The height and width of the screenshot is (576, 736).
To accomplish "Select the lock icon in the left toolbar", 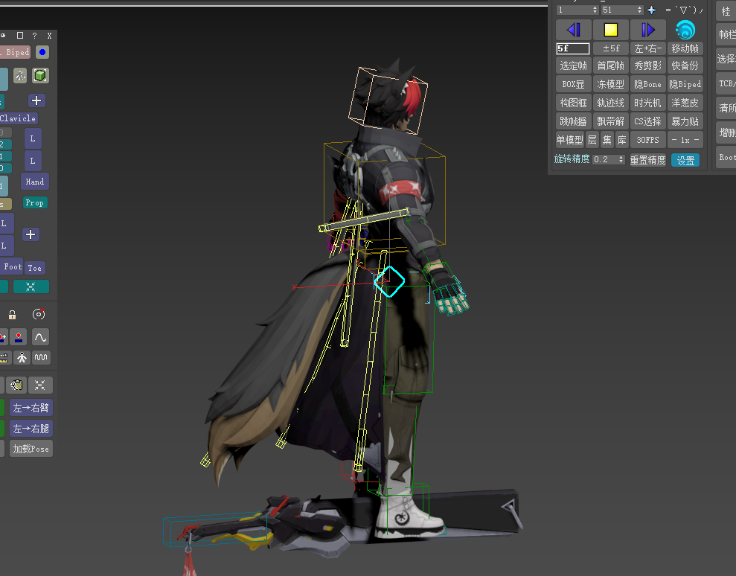I will (x=12, y=315).
